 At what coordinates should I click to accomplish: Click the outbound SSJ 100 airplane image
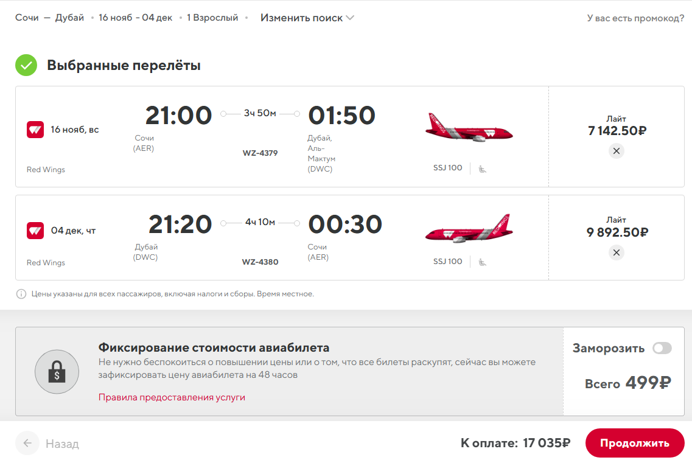tap(469, 128)
